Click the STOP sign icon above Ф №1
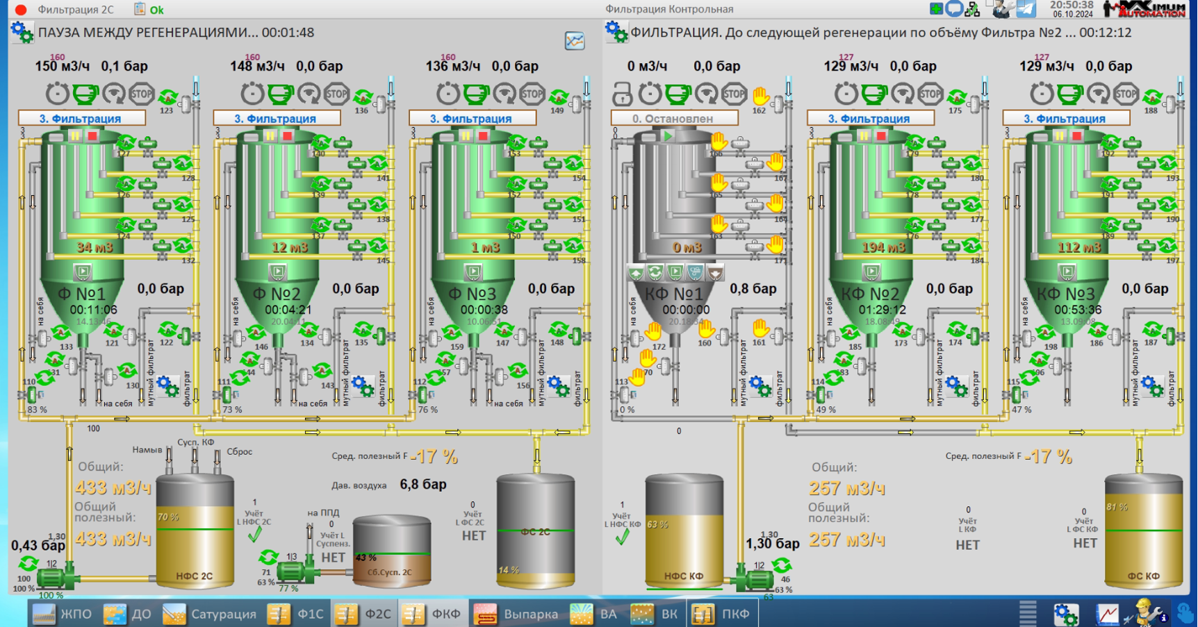Image resolution: width=1198 pixels, height=627 pixels. (142, 93)
